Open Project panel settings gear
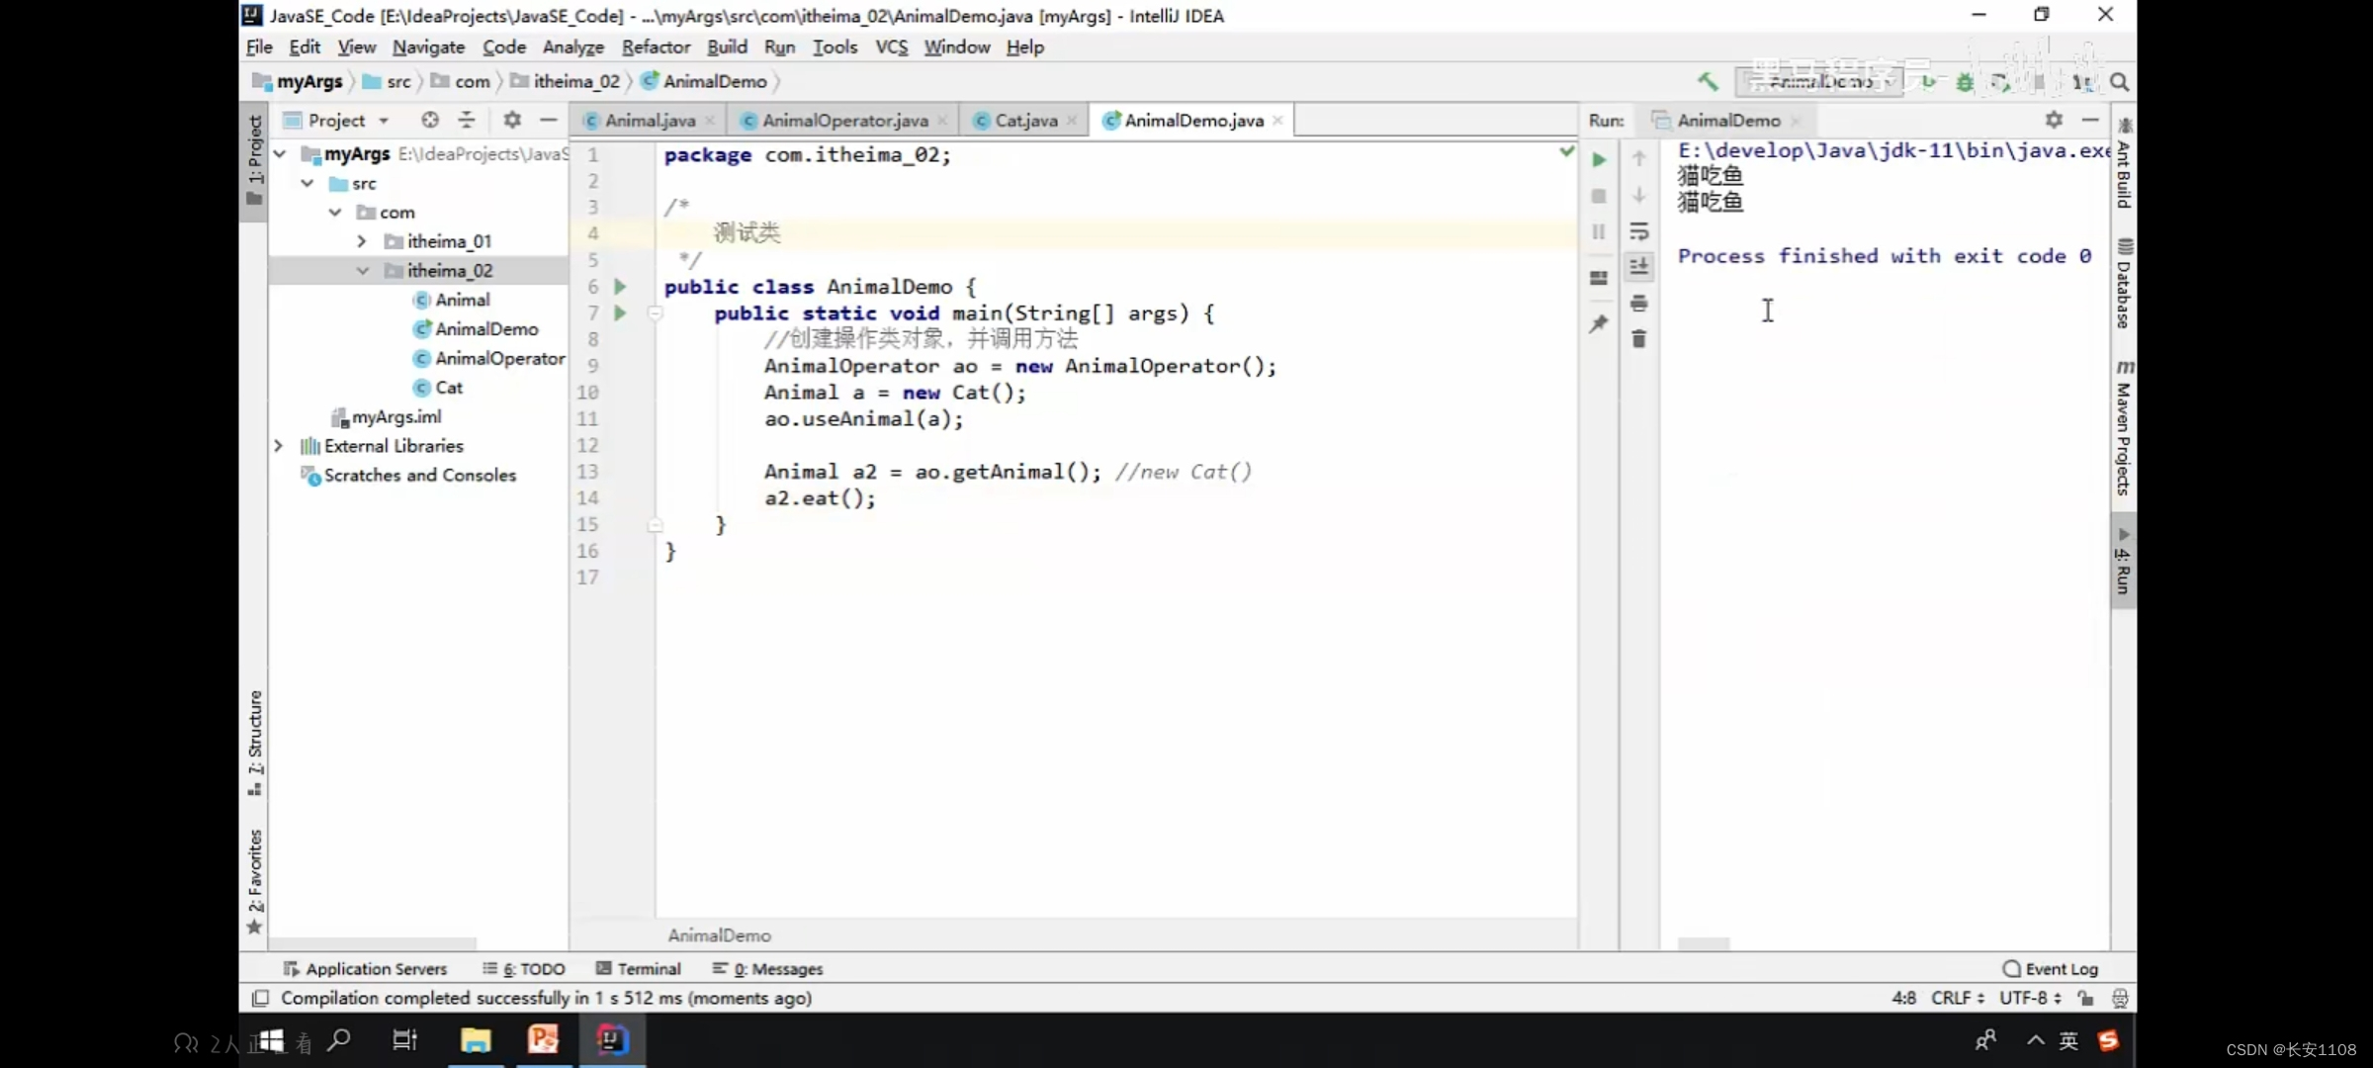Image resolution: width=2373 pixels, height=1068 pixels. 511,120
